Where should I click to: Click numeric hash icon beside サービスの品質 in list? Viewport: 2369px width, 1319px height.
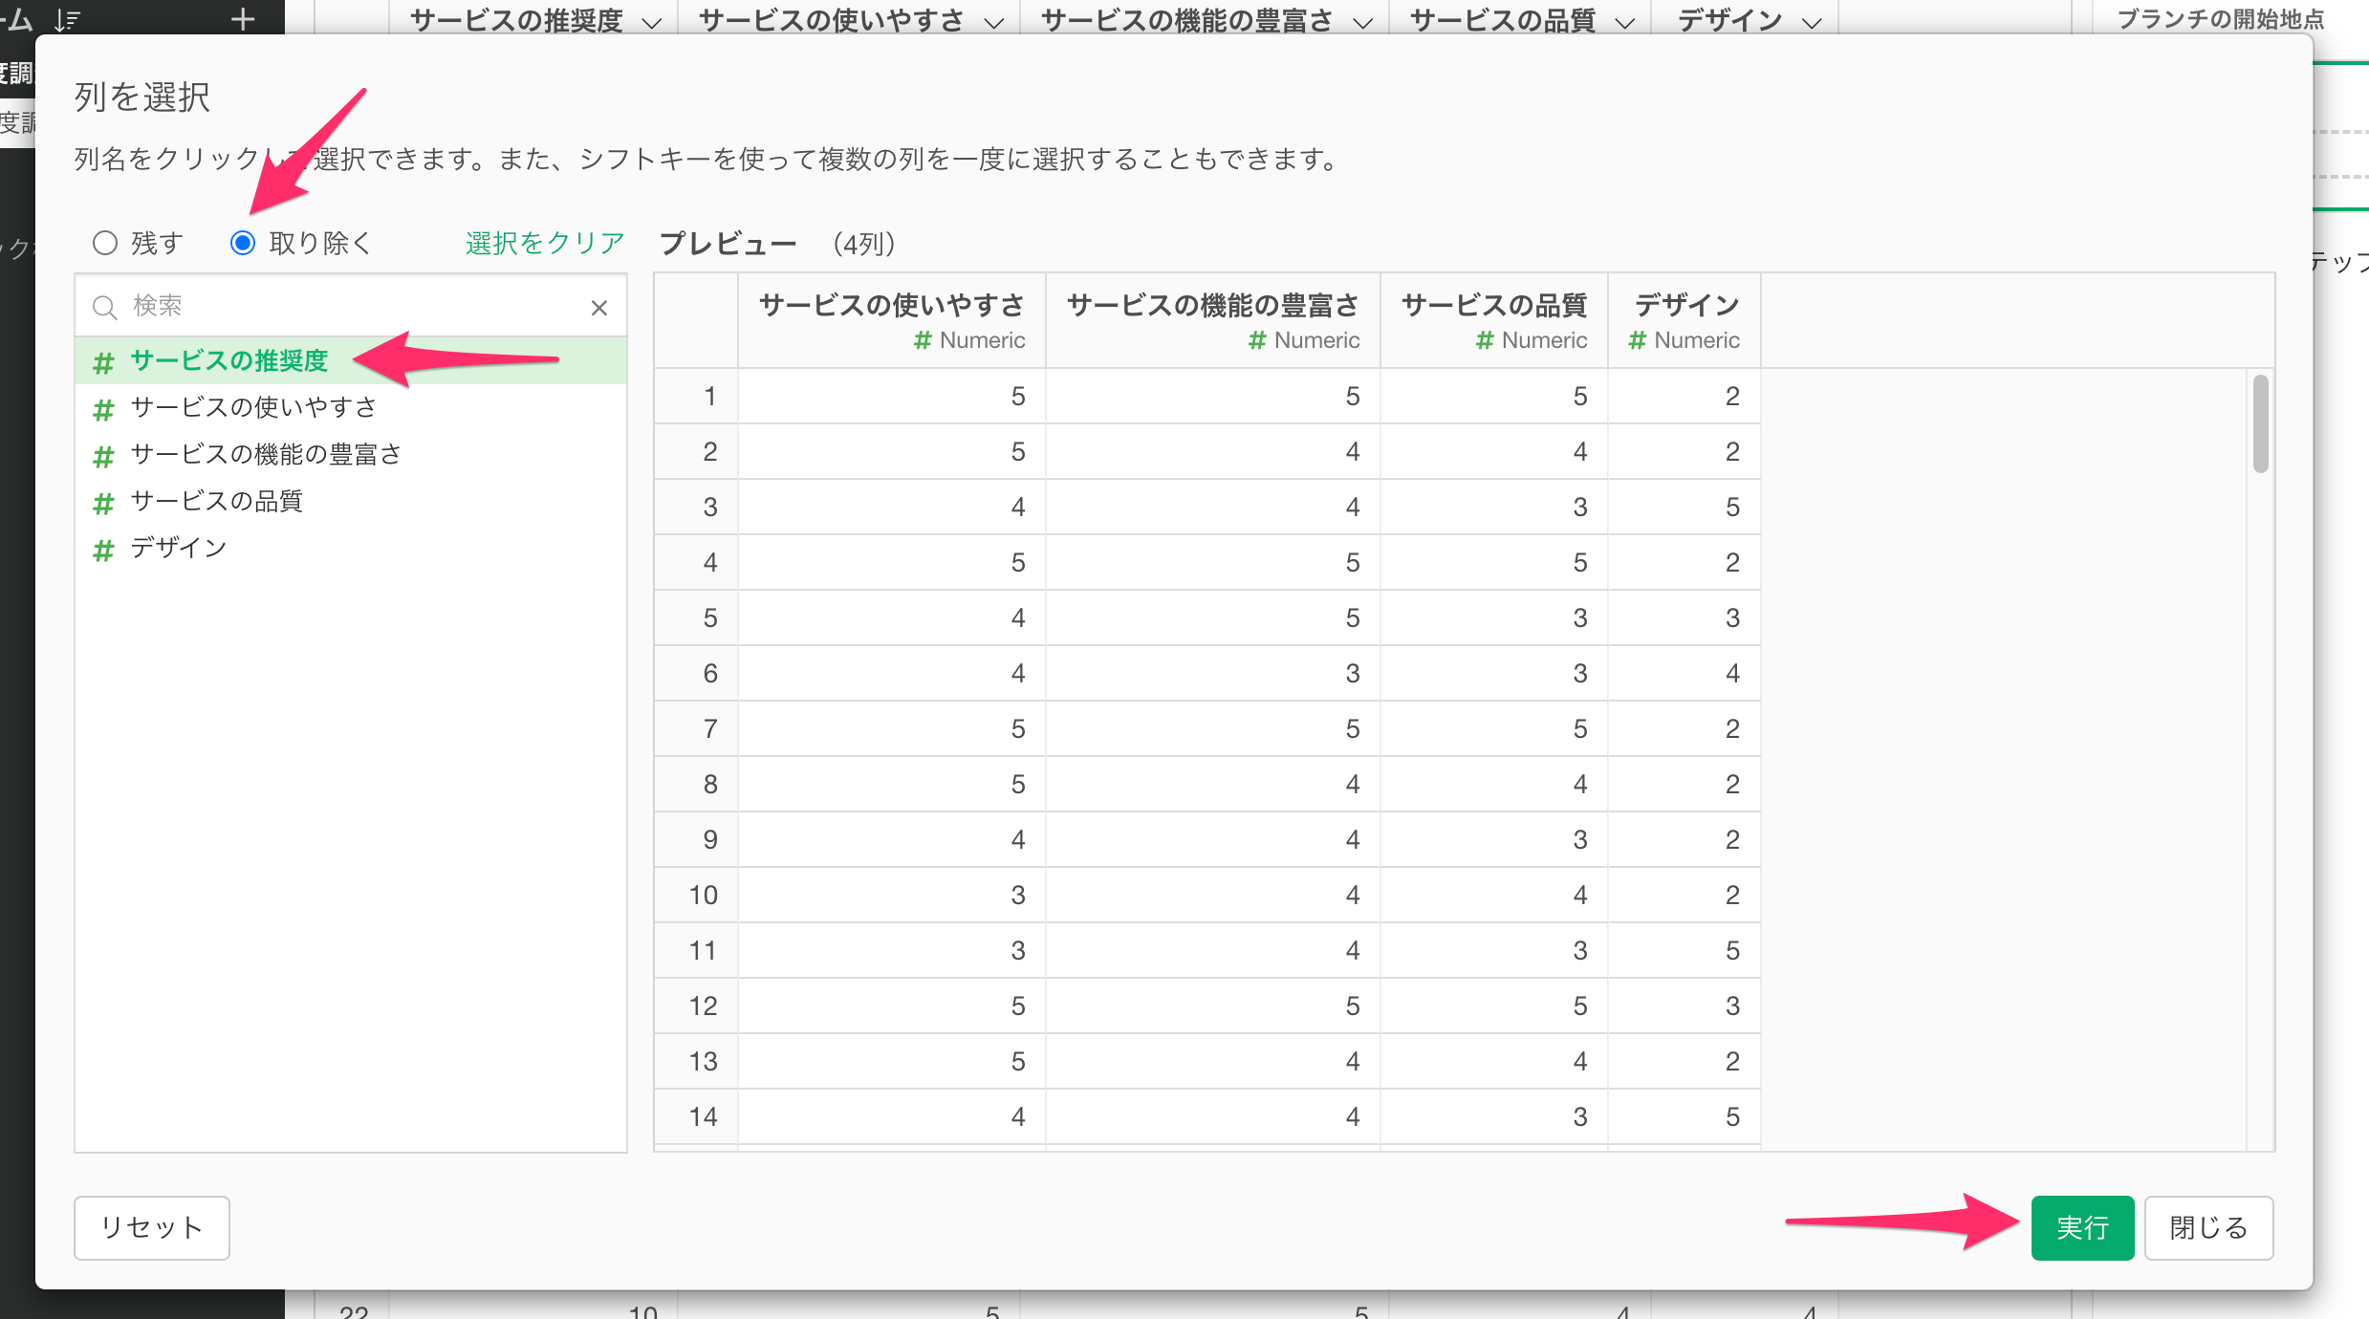pyautogui.click(x=103, y=503)
